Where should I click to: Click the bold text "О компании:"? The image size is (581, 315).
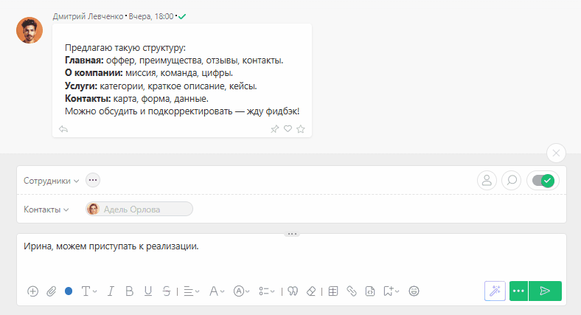coord(94,73)
